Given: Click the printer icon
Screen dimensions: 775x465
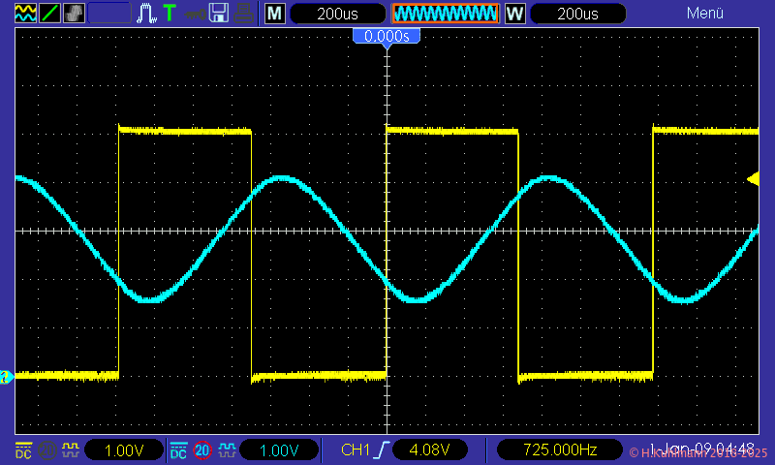Looking at the screenshot, I should click(244, 14).
